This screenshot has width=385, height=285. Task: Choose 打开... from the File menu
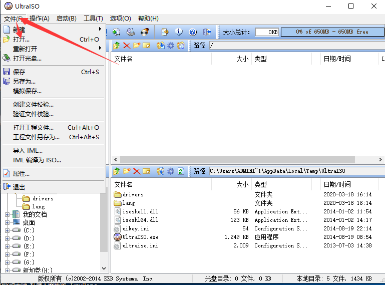click(54, 39)
